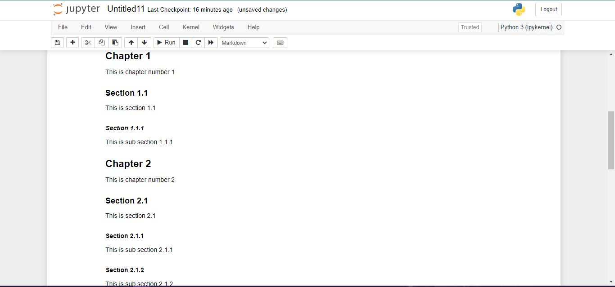Restart the kernel with the circular arrow icon
The height and width of the screenshot is (287, 615).
[198, 43]
